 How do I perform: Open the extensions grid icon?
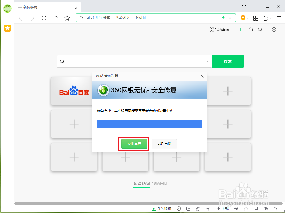pos(256,18)
